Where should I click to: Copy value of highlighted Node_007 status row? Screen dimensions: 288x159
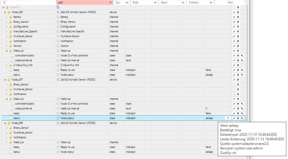point(228,118)
